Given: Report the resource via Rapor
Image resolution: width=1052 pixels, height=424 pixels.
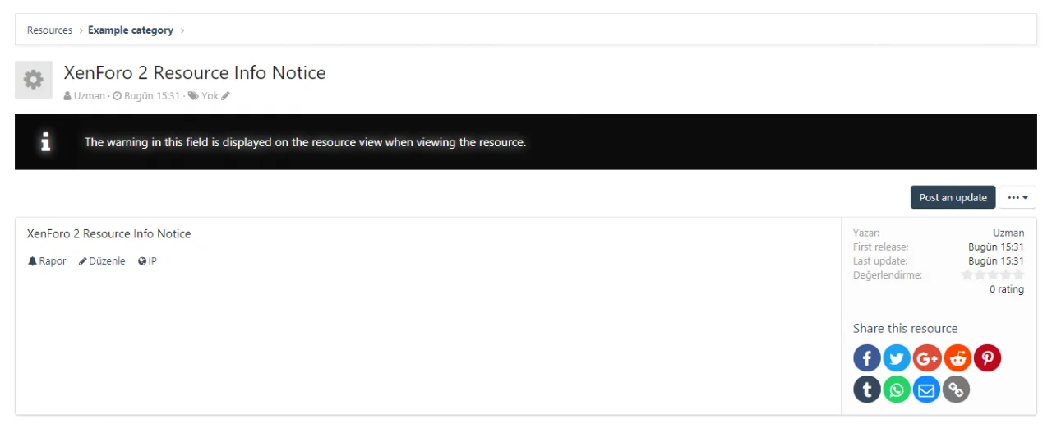Looking at the screenshot, I should 47,261.
